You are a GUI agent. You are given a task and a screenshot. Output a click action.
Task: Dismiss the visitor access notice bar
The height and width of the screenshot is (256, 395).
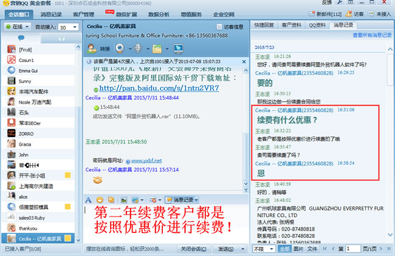pyautogui.click(x=244, y=62)
